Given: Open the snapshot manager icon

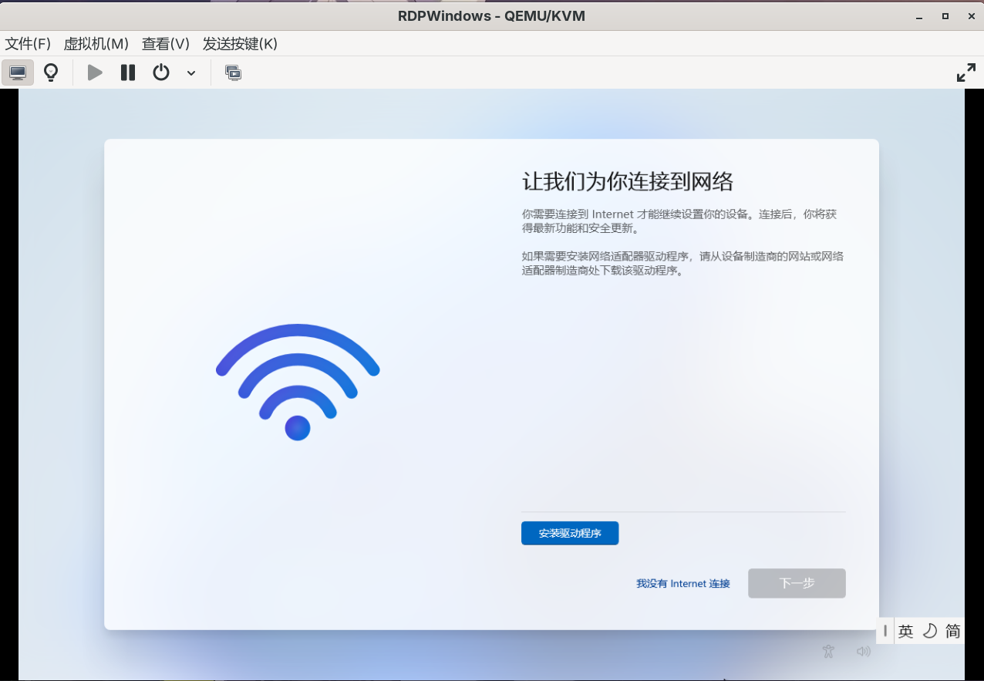Looking at the screenshot, I should 233,72.
